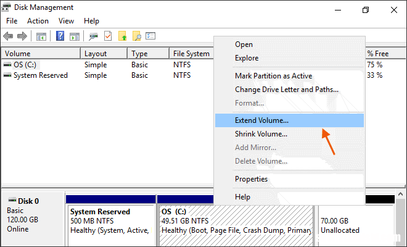This screenshot has width=407, height=247.
Task: Click the Forward arrow toolbar icon
Action: click(22, 36)
